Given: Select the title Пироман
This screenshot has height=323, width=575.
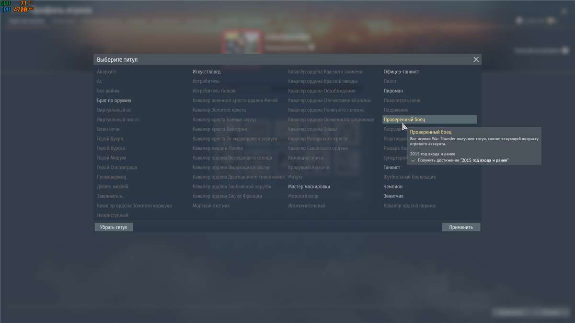Looking at the screenshot, I should point(393,91).
